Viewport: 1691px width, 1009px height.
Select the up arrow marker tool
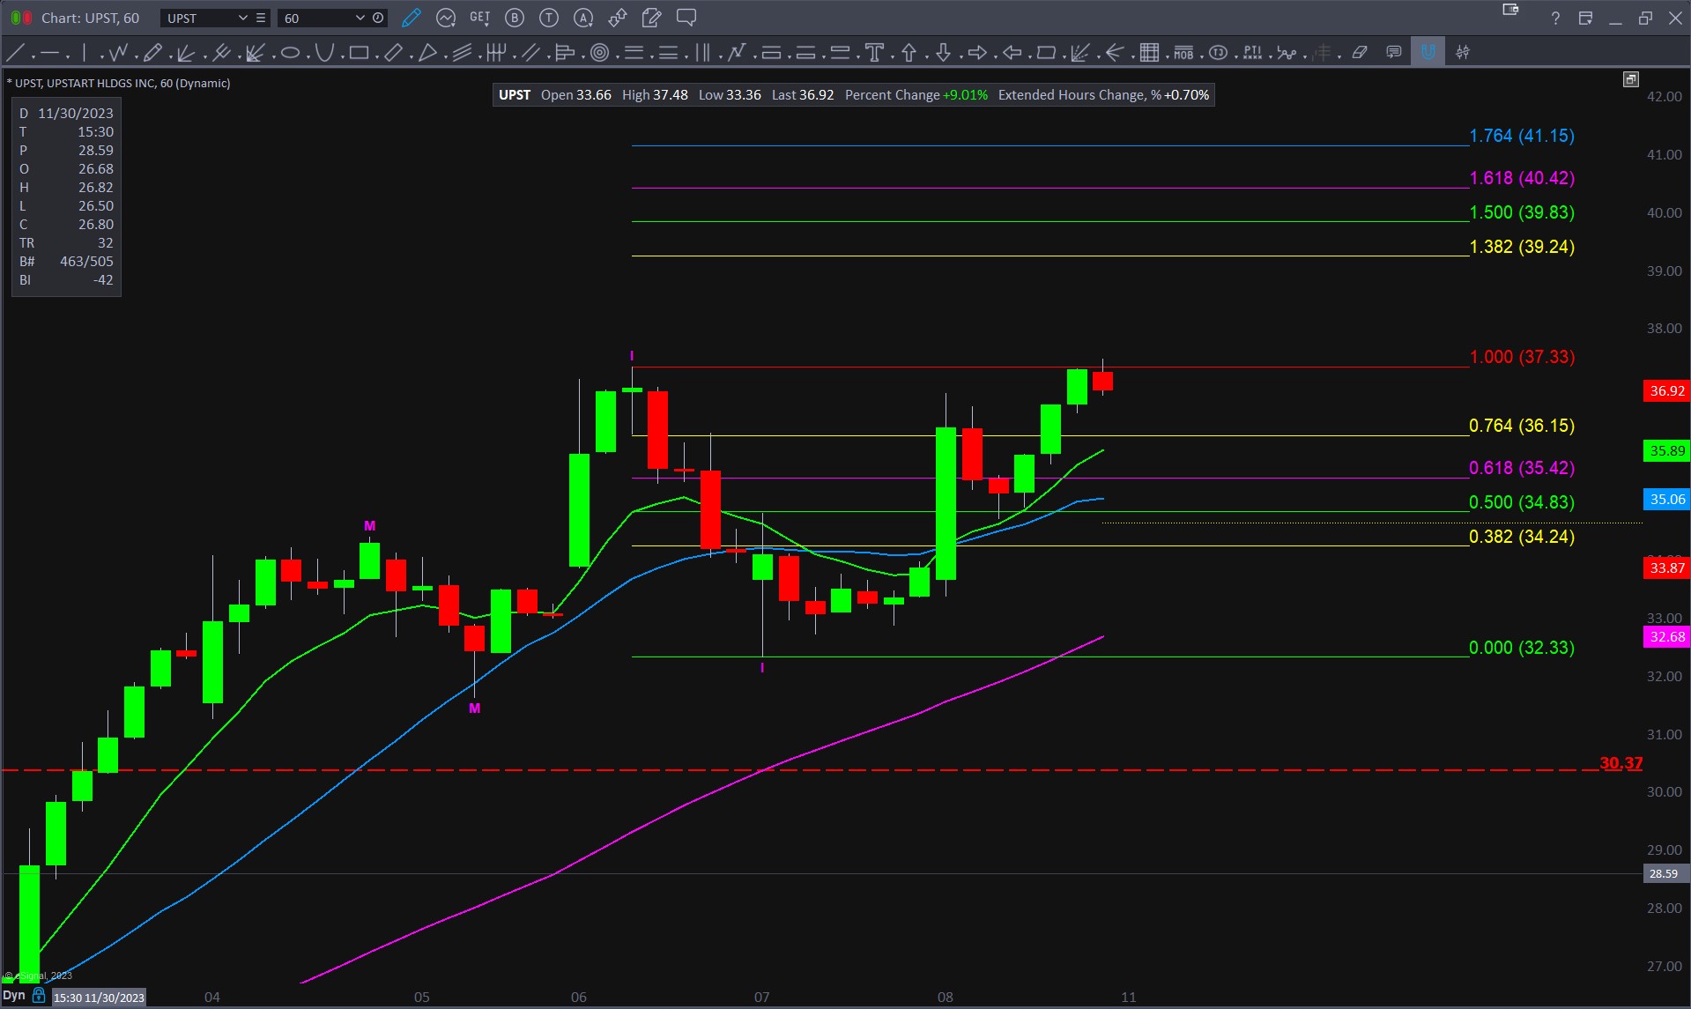(x=909, y=53)
